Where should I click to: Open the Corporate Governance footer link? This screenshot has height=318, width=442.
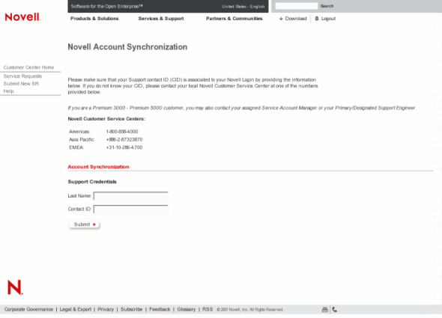(28, 309)
